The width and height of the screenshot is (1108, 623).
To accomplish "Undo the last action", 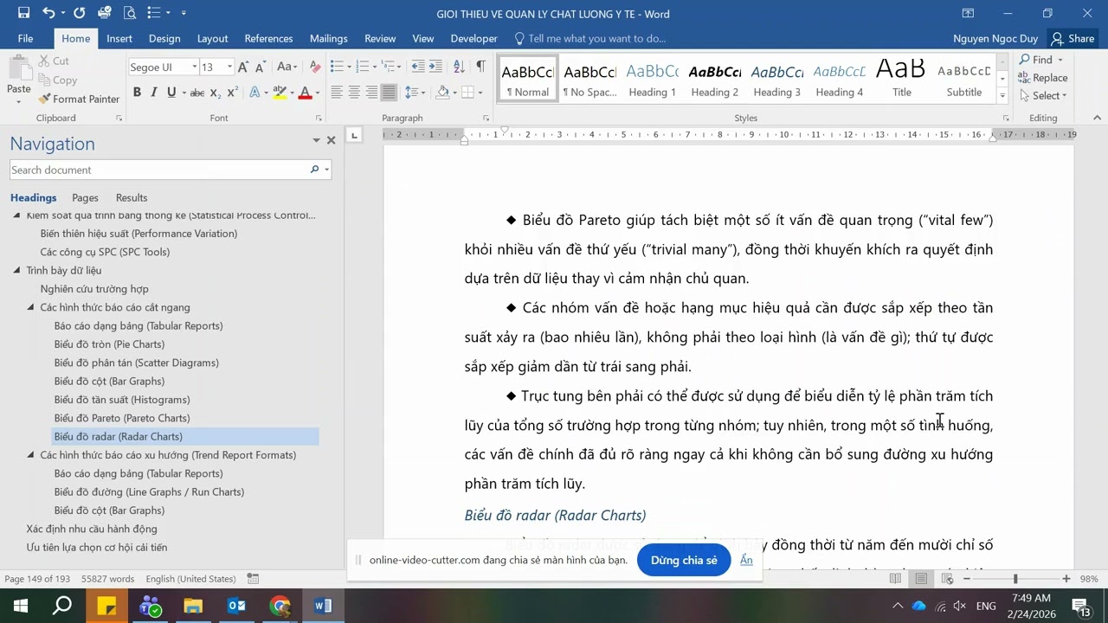I will click(48, 13).
